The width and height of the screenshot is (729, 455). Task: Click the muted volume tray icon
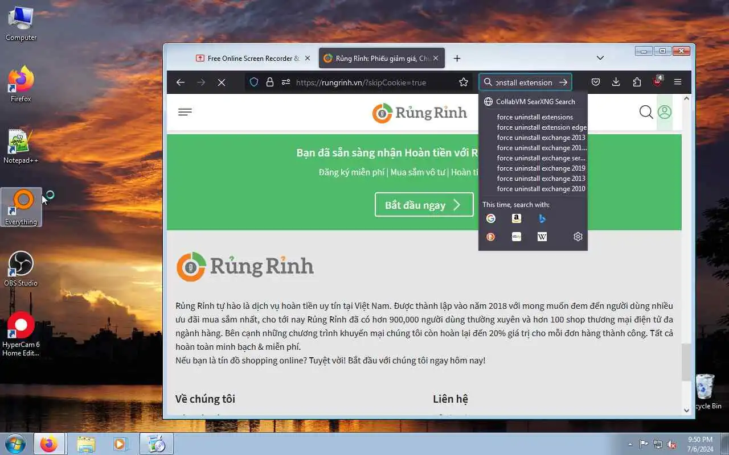pos(672,444)
